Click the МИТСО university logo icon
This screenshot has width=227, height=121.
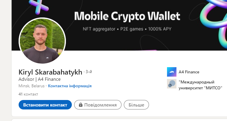(x=171, y=84)
